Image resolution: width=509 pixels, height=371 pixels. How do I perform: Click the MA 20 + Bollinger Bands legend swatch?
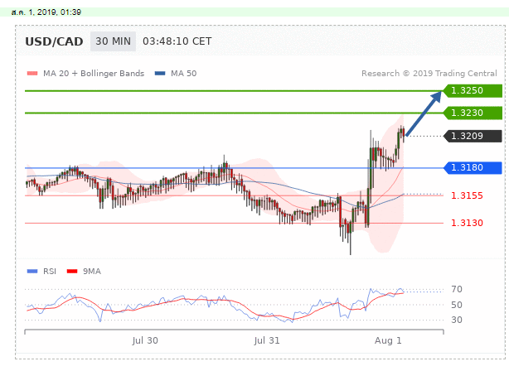coord(32,74)
